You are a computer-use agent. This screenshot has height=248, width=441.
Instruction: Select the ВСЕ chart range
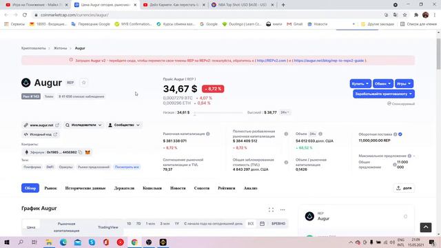pyautogui.click(x=251, y=223)
